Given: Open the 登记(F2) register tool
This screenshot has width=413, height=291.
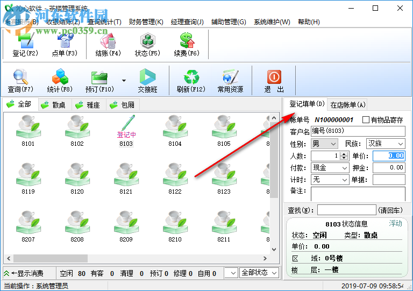Looking at the screenshot, I should pos(25,45).
